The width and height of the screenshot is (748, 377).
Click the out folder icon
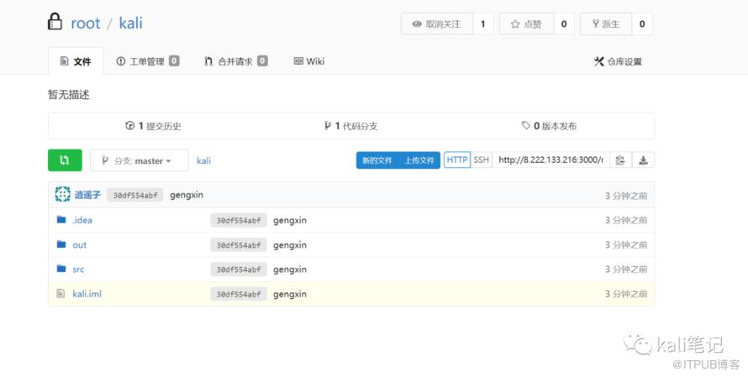tap(61, 245)
